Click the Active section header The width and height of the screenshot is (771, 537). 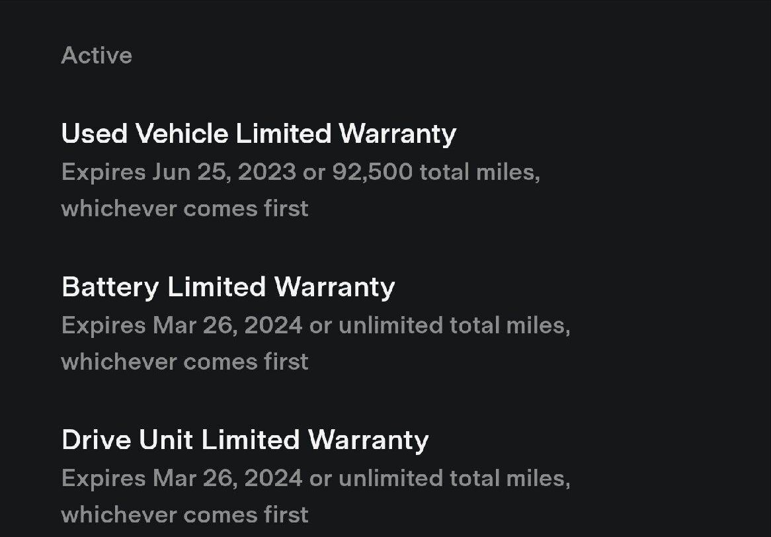coord(97,55)
